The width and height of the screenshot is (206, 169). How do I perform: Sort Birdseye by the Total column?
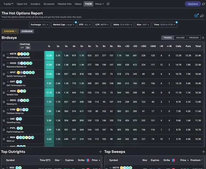(198, 46)
